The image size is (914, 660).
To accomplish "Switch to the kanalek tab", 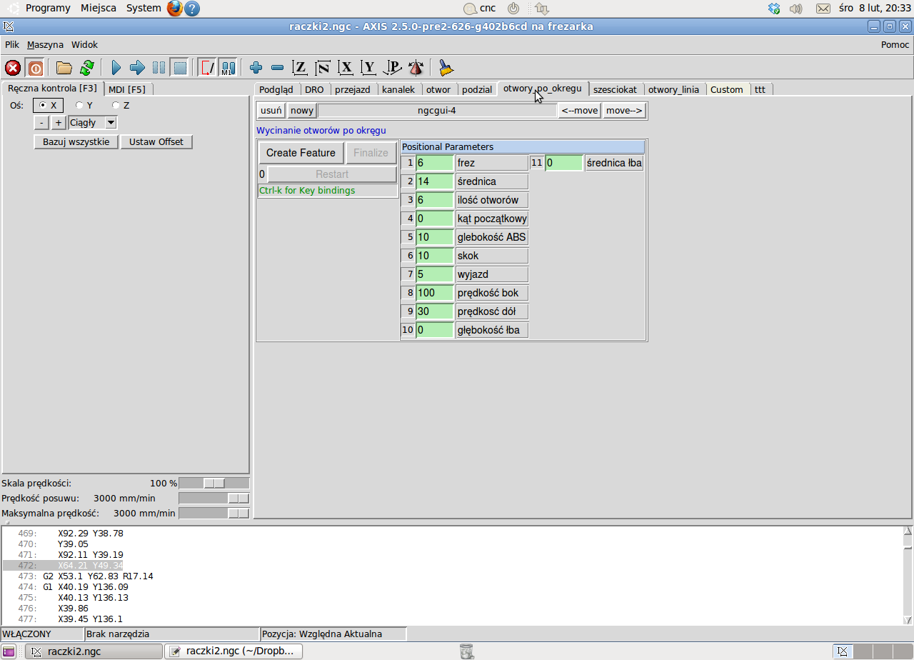I will (x=398, y=89).
